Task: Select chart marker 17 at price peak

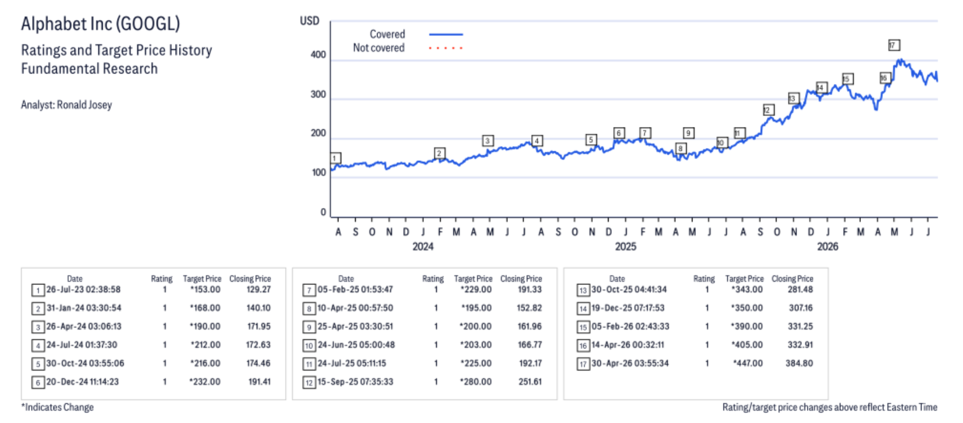Action: click(x=894, y=45)
